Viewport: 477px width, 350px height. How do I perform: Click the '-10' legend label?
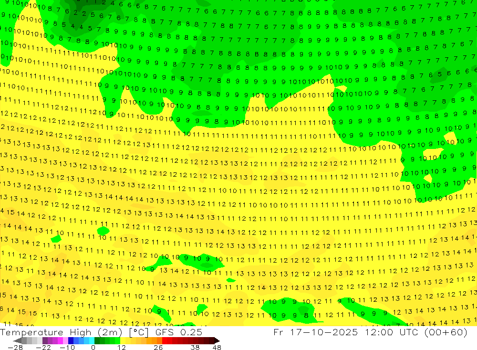(67, 347)
